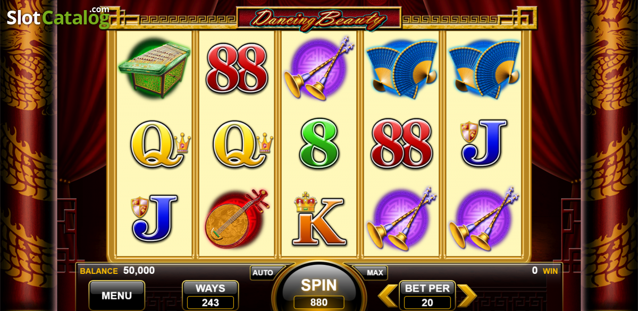The height and width of the screenshot is (311, 638).
Task: Enable MAX bet
Action: tap(375, 273)
